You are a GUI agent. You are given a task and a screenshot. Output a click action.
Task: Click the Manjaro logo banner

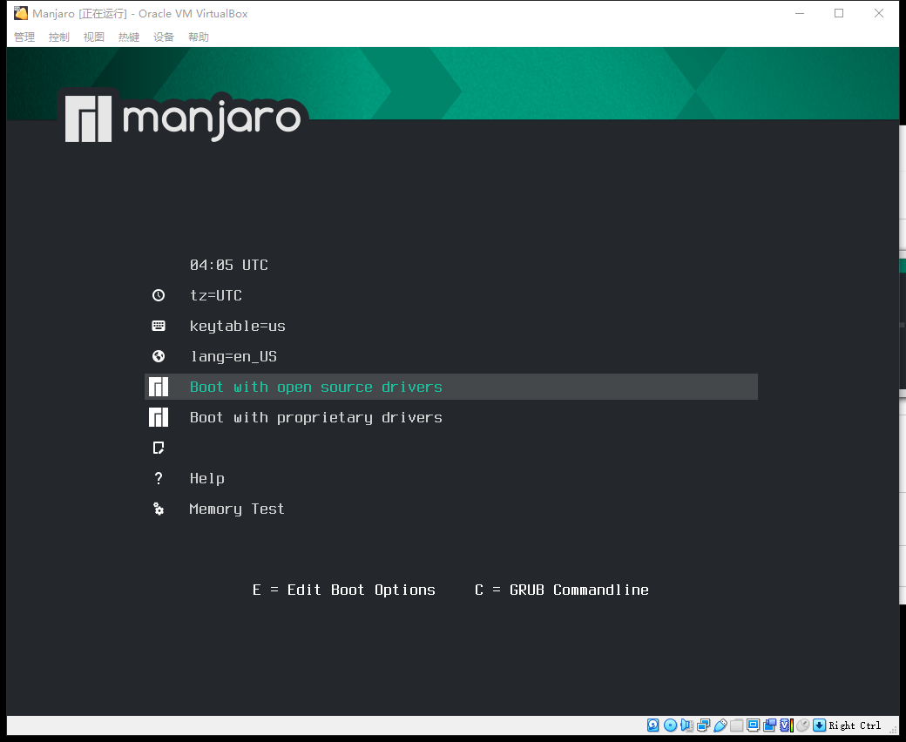pos(183,117)
